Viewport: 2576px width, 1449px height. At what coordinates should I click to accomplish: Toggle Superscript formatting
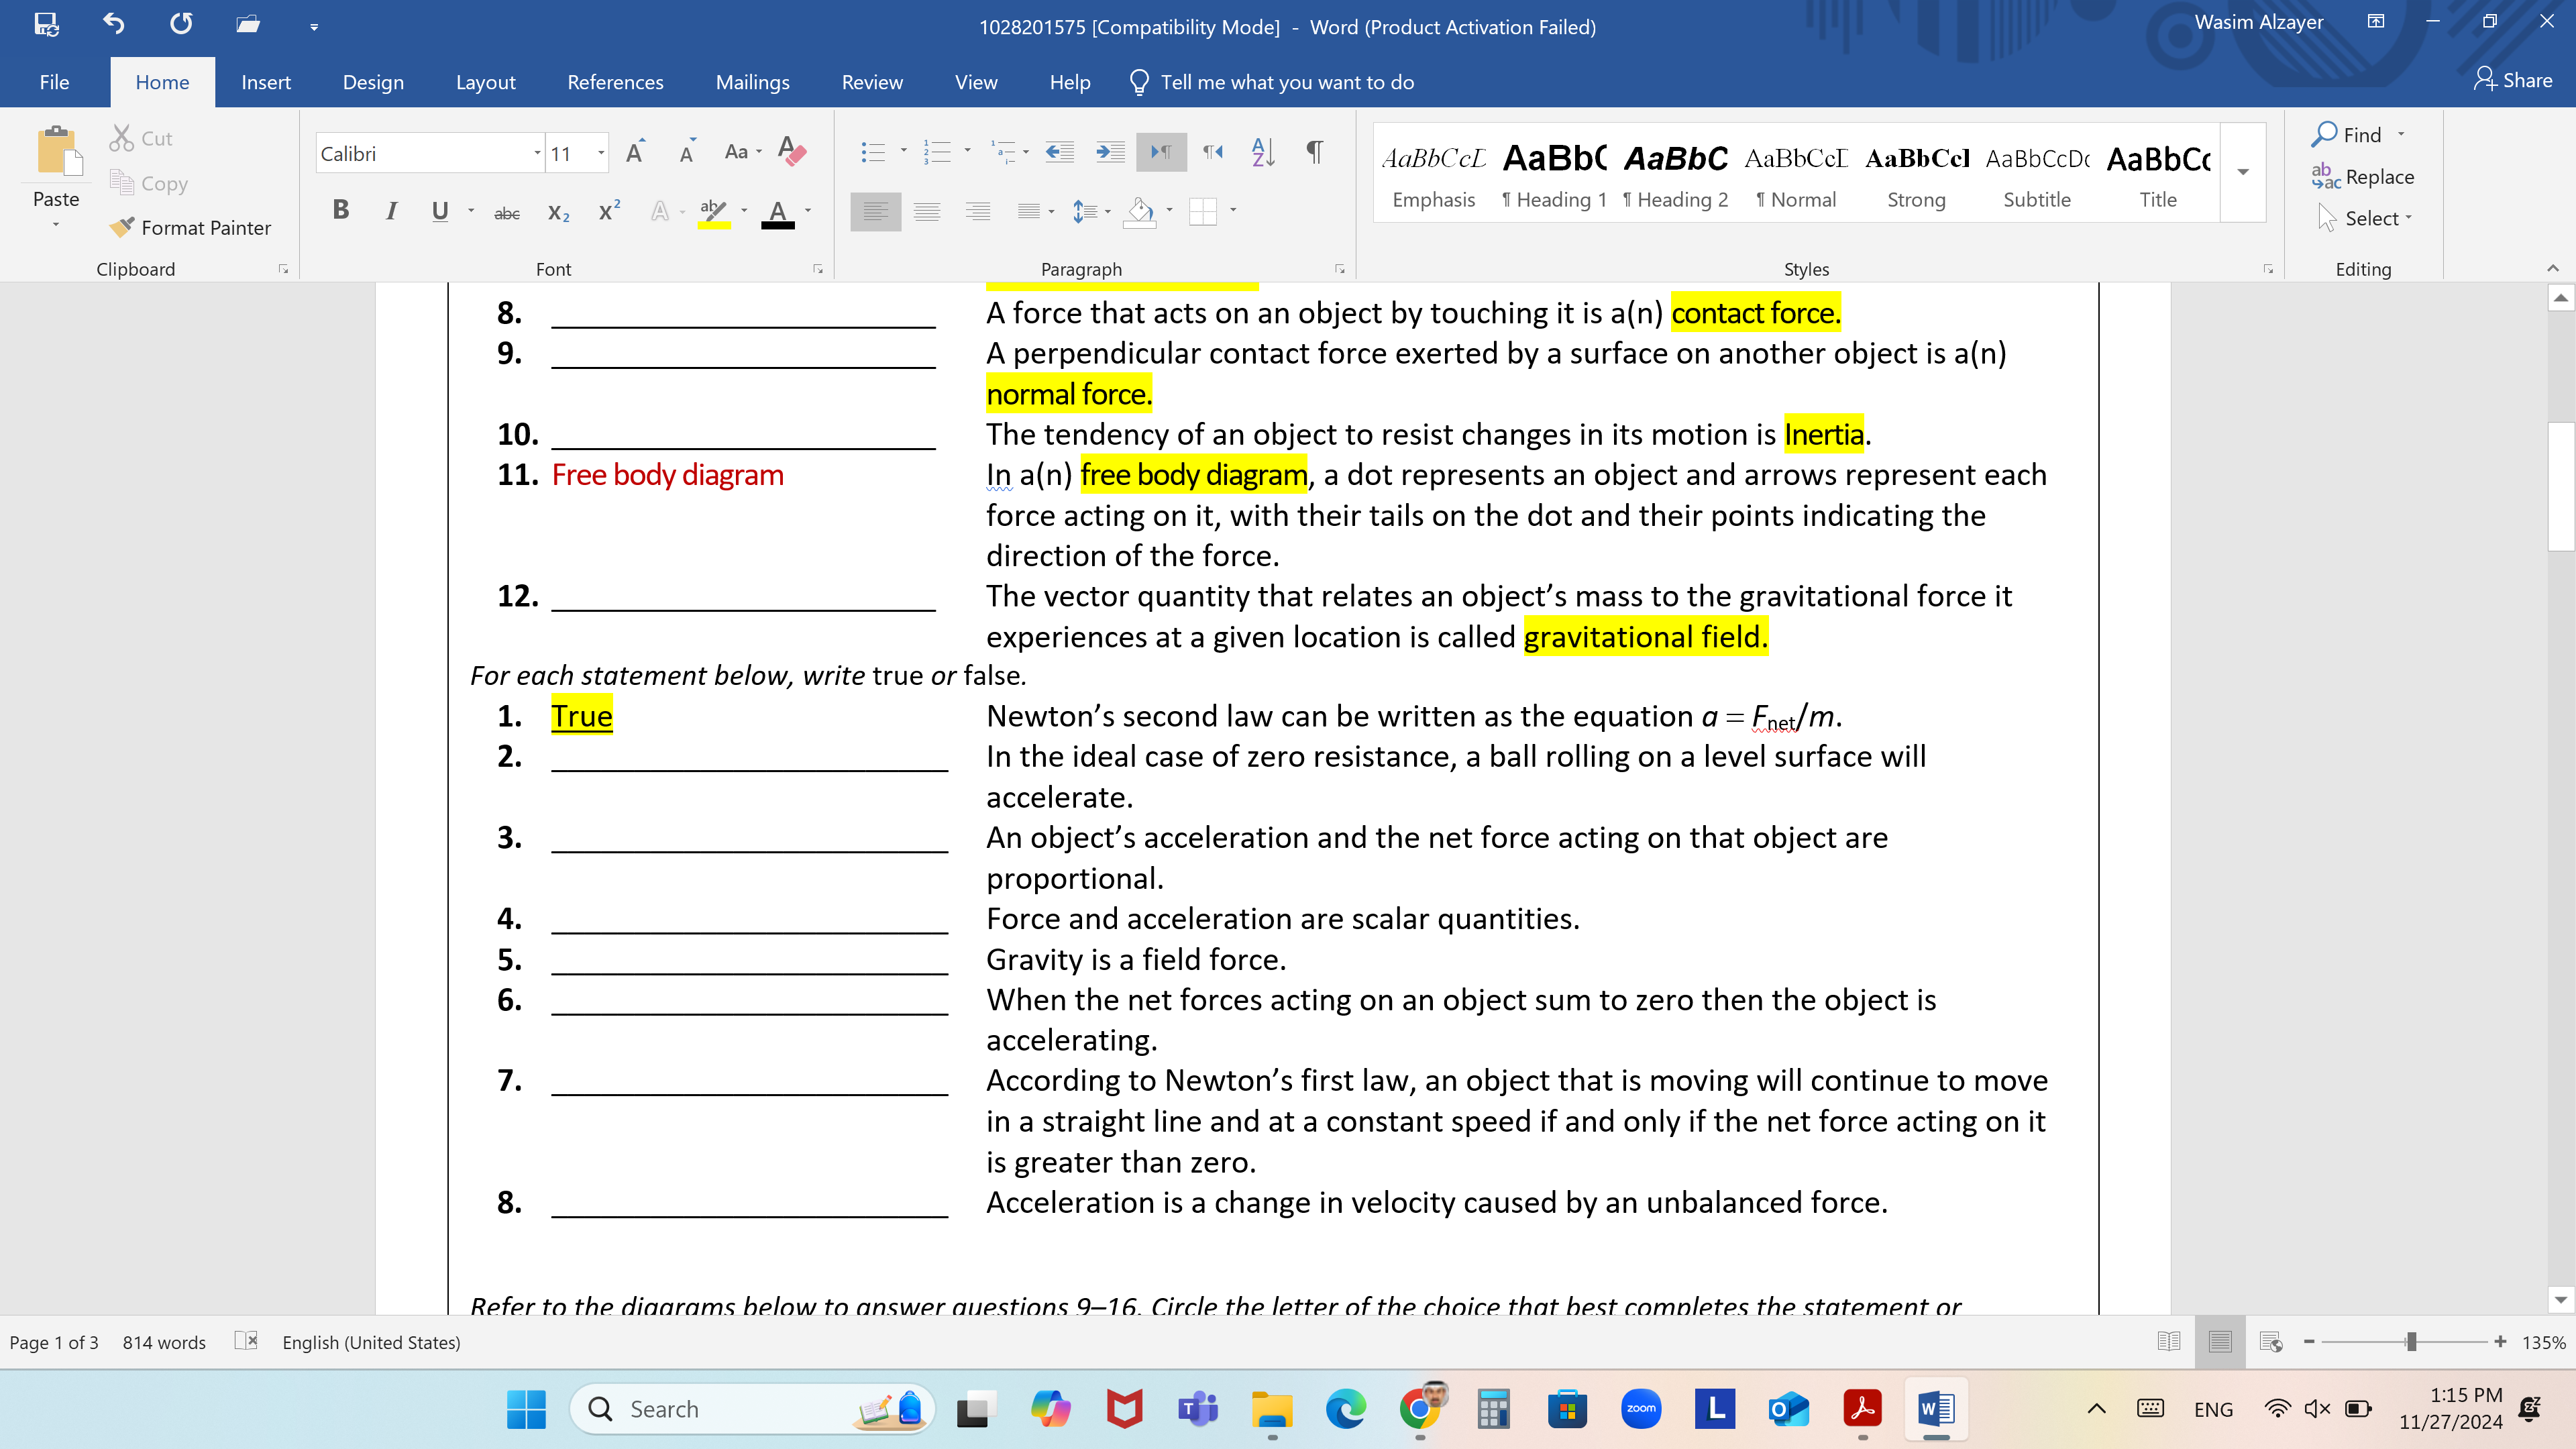point(609,211)
